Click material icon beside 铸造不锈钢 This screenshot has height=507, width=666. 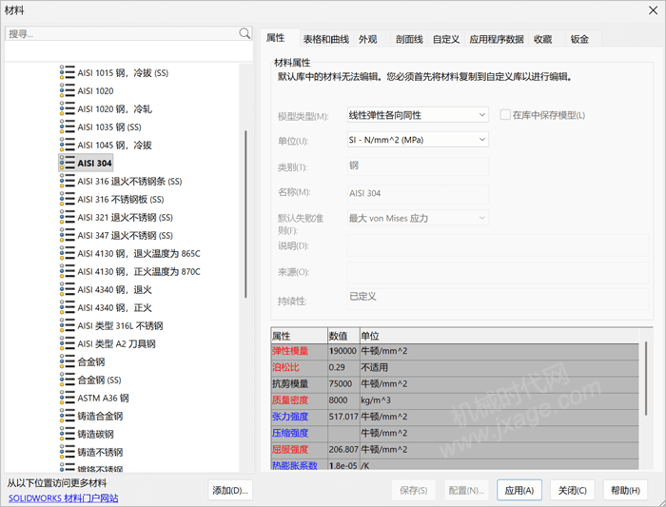pos(68,452)
